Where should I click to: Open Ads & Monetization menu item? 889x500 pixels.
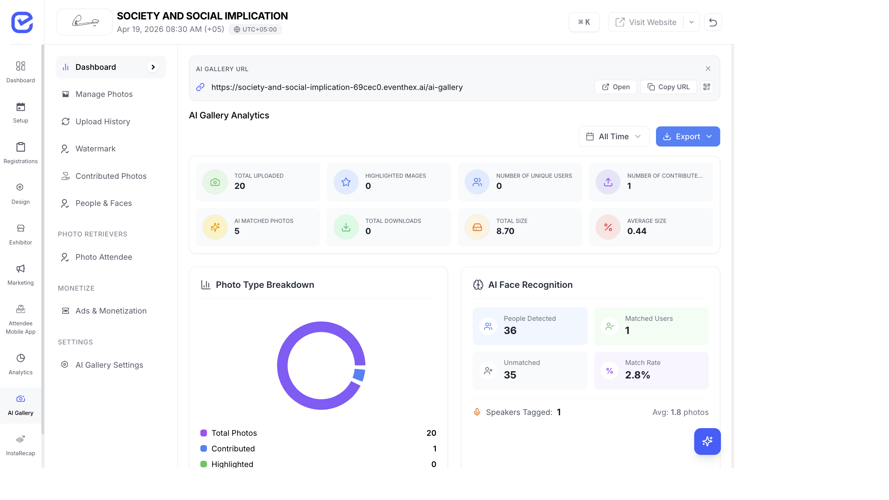[x=111, y=311]
